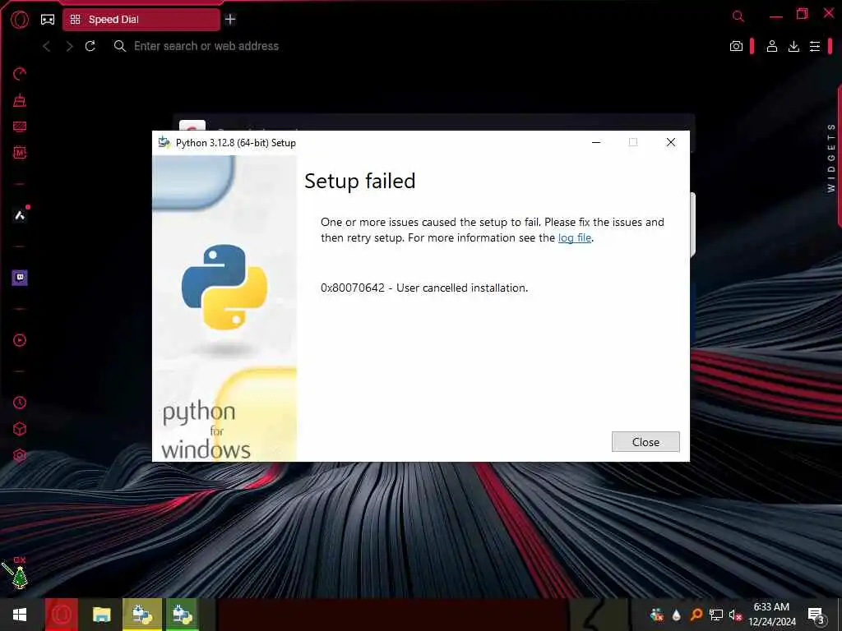Open the network tray icon
The width and height of the screenshot is (842, 631).
716,615
